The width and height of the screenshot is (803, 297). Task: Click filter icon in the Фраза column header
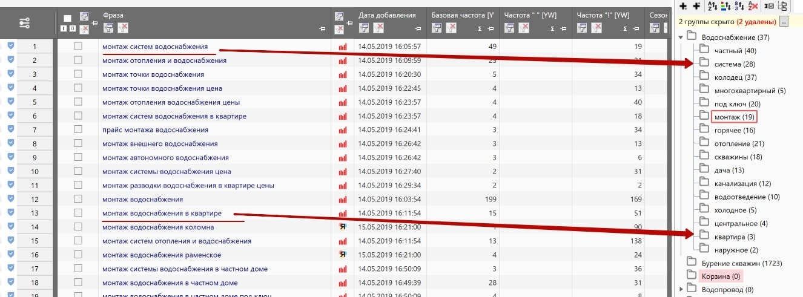tap(108, 27)
